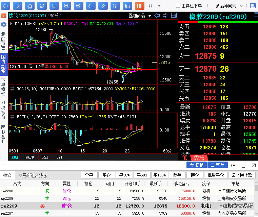The image size is (258, 217).
Task: Click the 云止损止盈 button
Action: (x=242, y=175)
